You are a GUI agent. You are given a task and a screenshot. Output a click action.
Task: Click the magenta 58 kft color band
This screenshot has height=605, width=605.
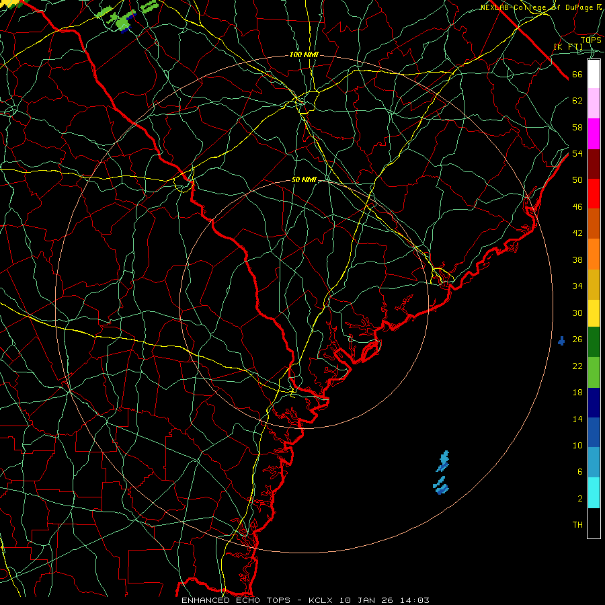[594, 134]
